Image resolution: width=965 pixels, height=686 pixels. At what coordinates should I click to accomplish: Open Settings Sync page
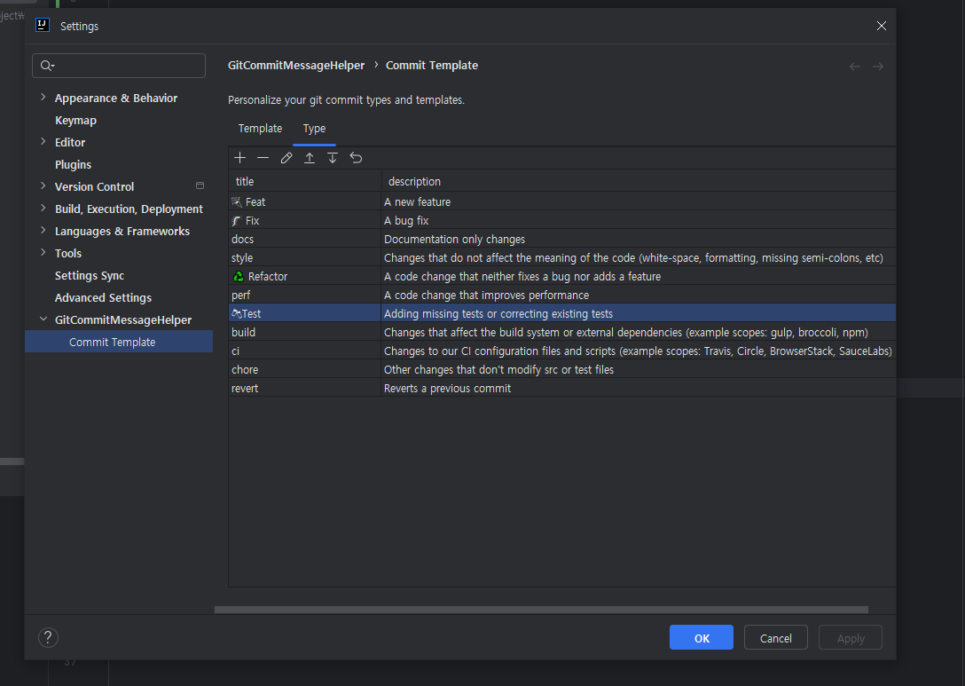click(90, 275)
